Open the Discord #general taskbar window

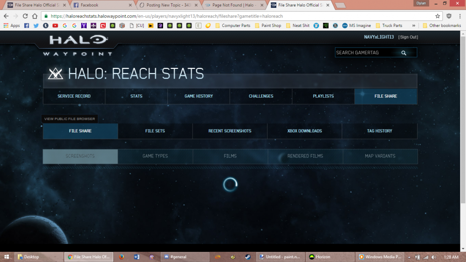tap(185, 257)
